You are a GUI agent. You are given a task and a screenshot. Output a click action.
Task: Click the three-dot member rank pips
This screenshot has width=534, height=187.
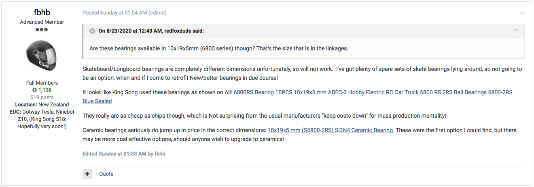point(42,29)
